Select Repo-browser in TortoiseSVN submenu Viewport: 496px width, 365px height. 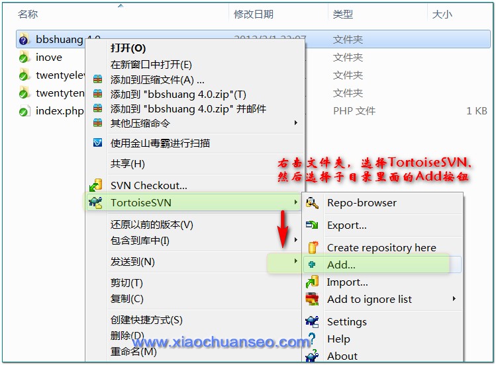(x=362, y=203)
